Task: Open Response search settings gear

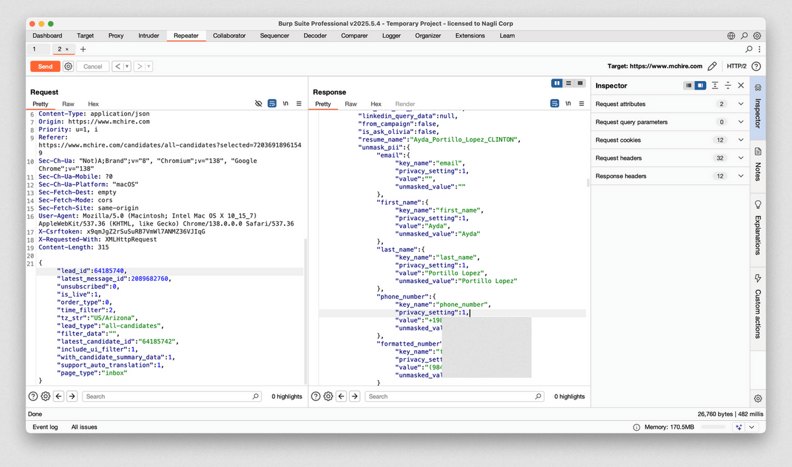Action: pos(328,396)
